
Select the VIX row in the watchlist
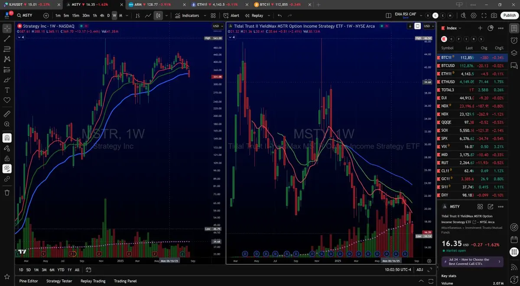[x=472, y=147]
